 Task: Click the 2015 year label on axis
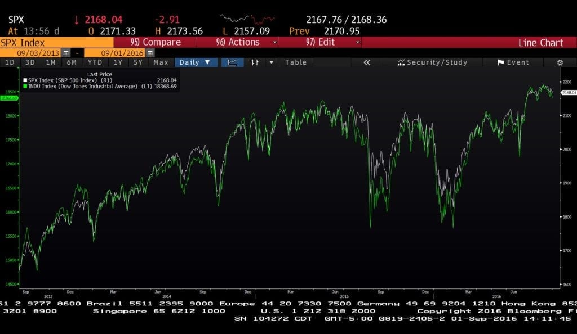pyautogui.click(x=344, y=296)
